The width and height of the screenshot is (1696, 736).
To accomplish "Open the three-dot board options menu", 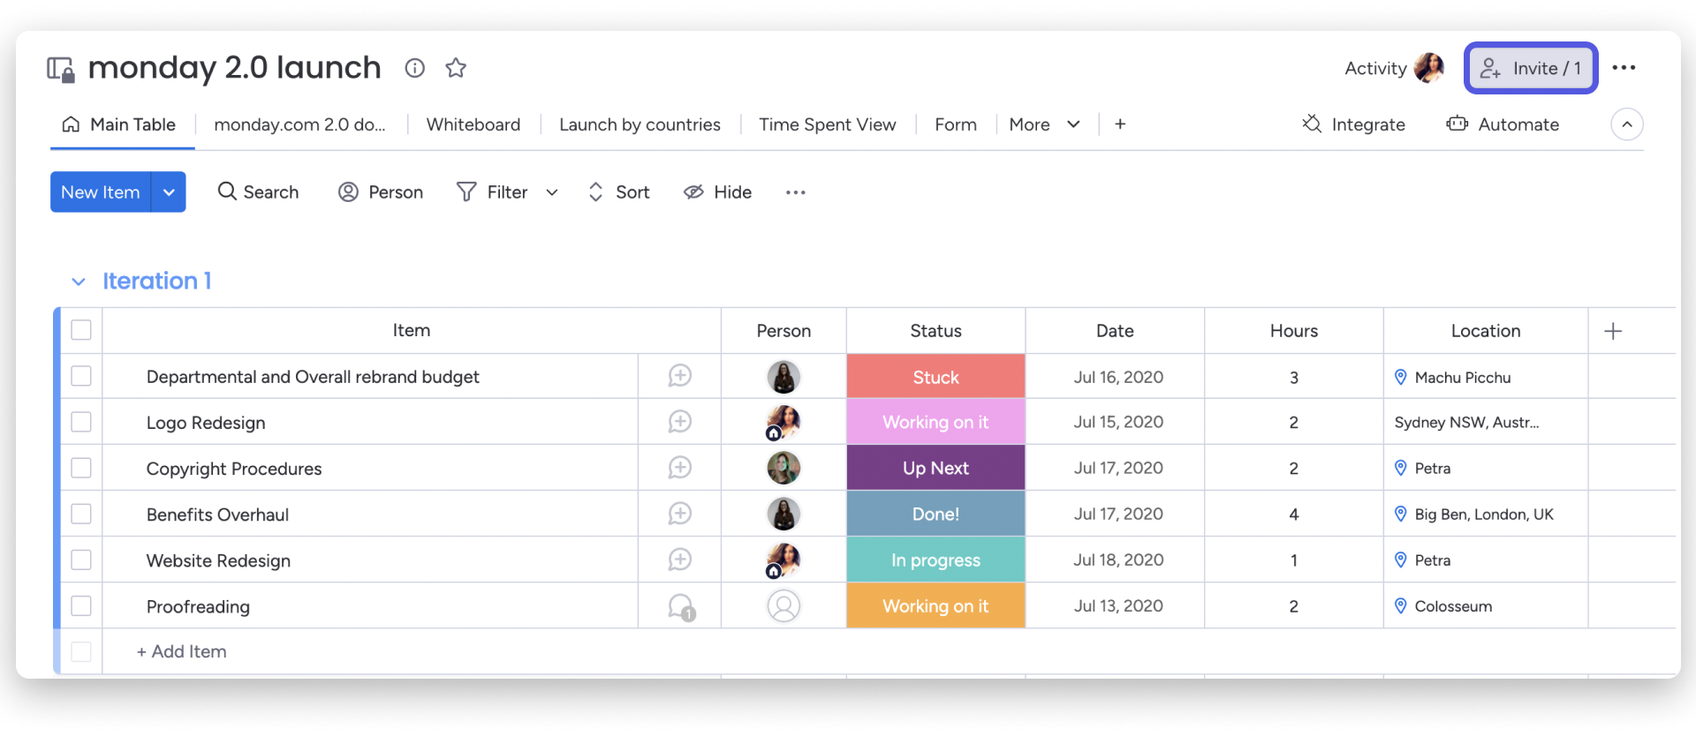I will pos(1624,68).
